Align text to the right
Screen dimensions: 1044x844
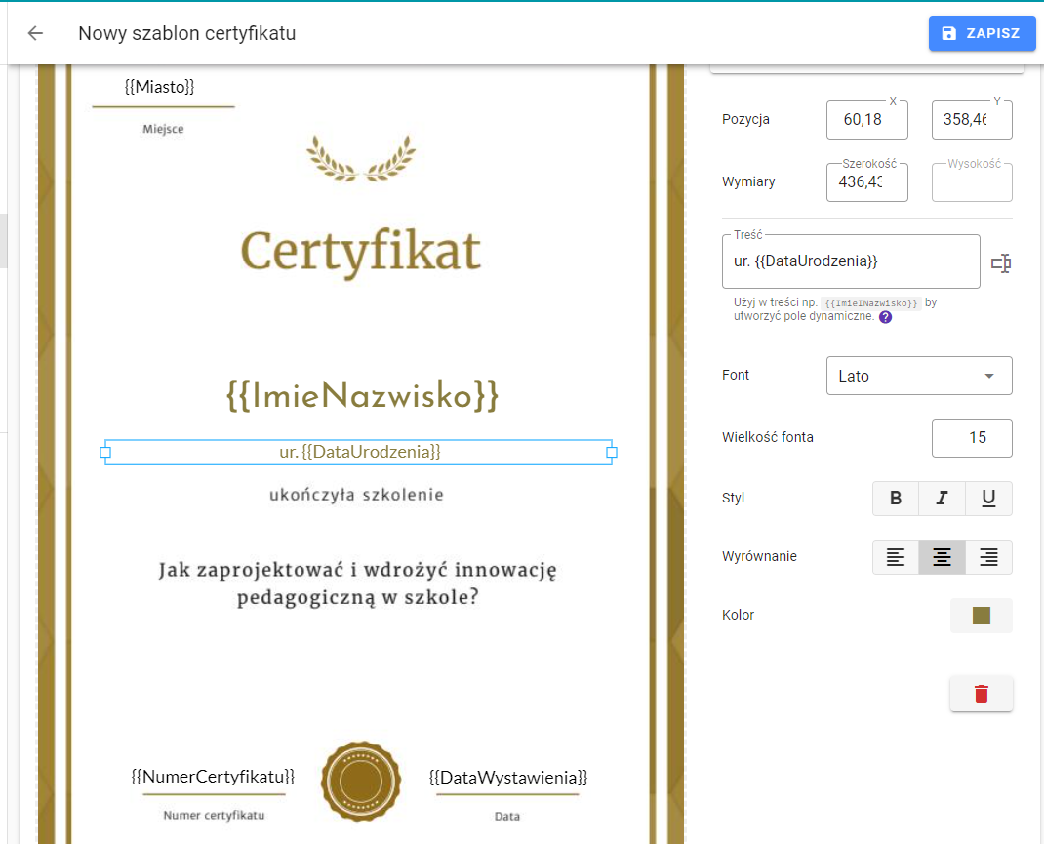click(x=988, y=556)
